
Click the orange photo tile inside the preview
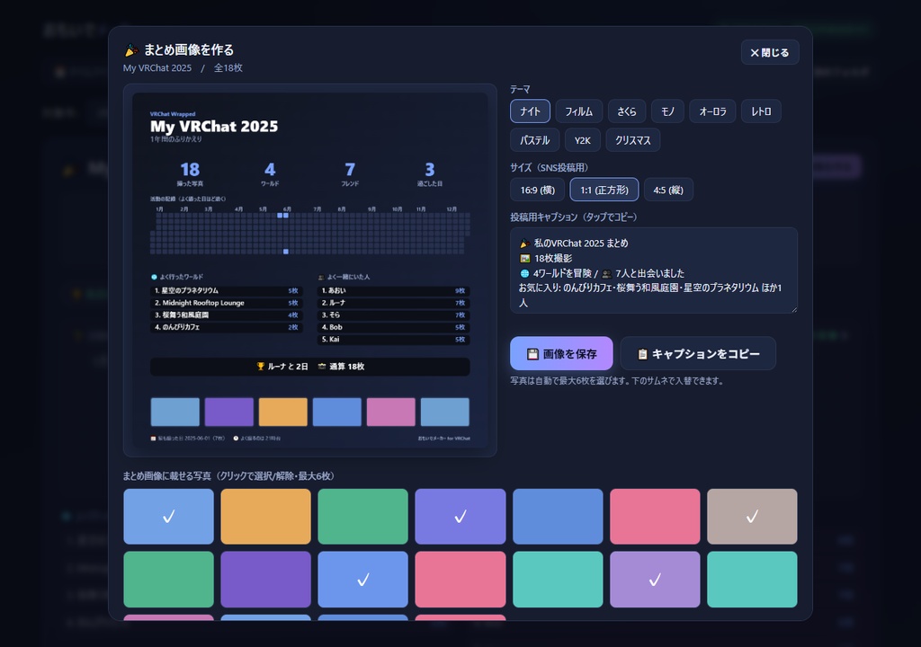(x=283, y=412)
